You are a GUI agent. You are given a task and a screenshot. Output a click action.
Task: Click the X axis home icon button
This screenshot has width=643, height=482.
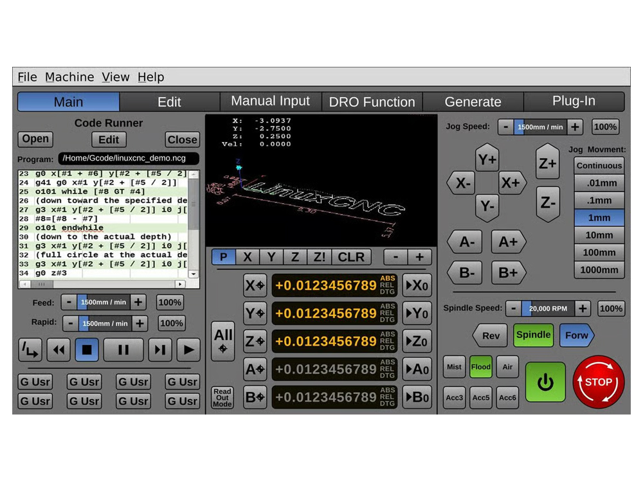pyautogui.click(x=255, y=285)
